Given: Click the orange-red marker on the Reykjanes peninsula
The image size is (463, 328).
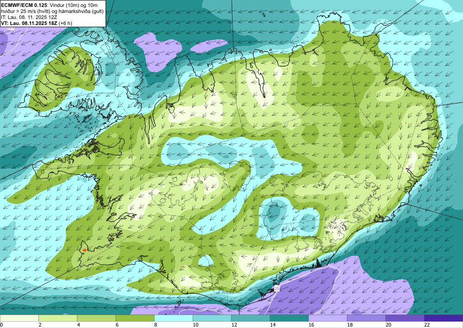Looking at the screenshot, I should pos(84,250).
